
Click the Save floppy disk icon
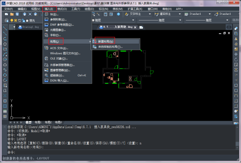coord(17,14)
